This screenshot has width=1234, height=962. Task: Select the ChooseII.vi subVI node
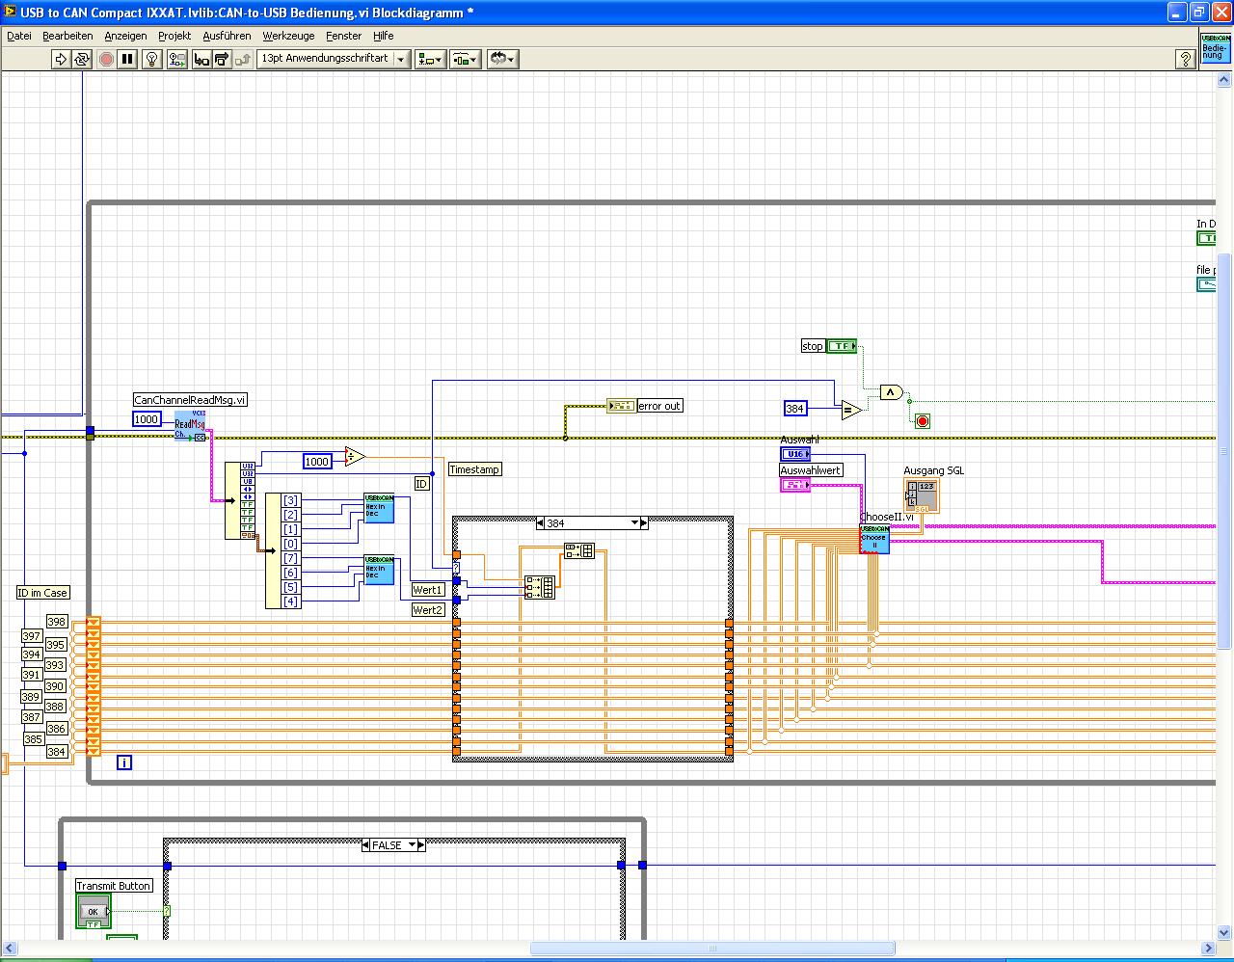pos(874,540)
